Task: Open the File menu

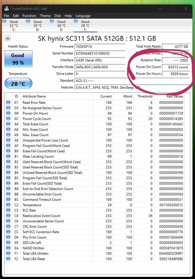Action: click(6, 16)
